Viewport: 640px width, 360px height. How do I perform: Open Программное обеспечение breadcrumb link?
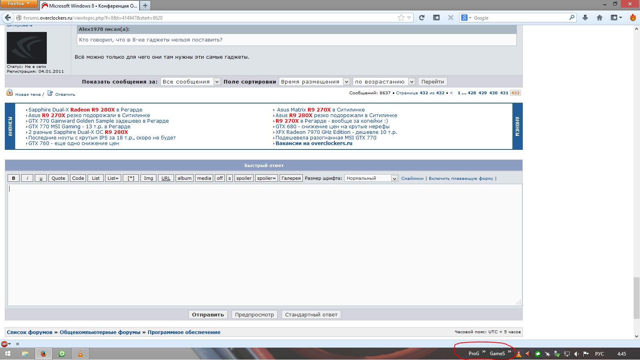(x=184, y=332)
